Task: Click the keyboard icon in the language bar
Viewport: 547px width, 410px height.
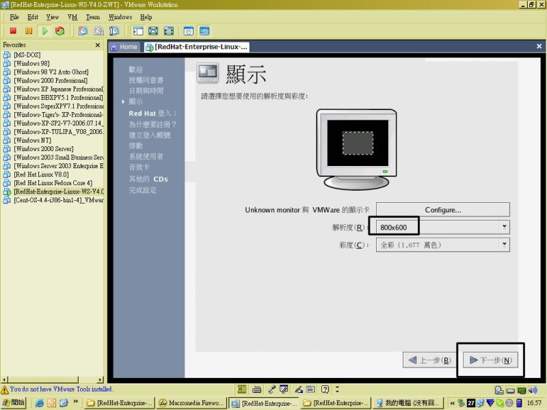Action: tap(257, 389)
